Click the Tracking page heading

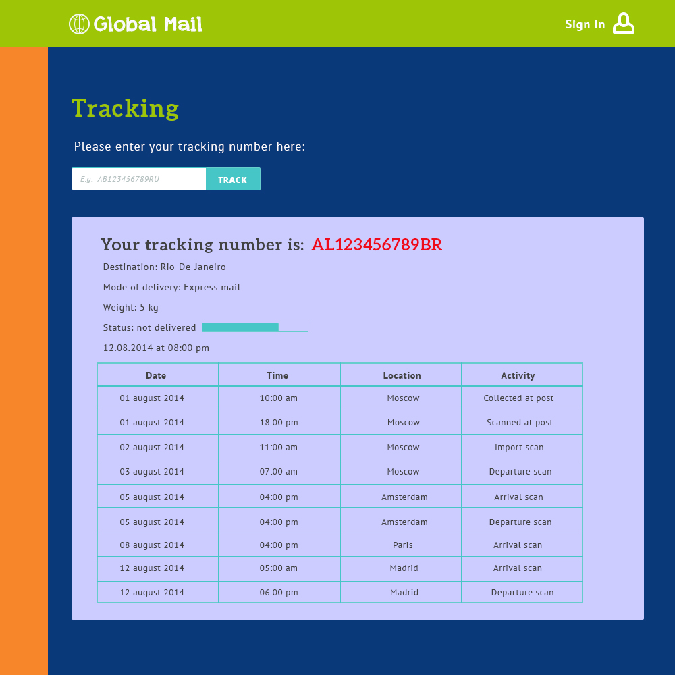pyautogui.click(x=125, y=109)
